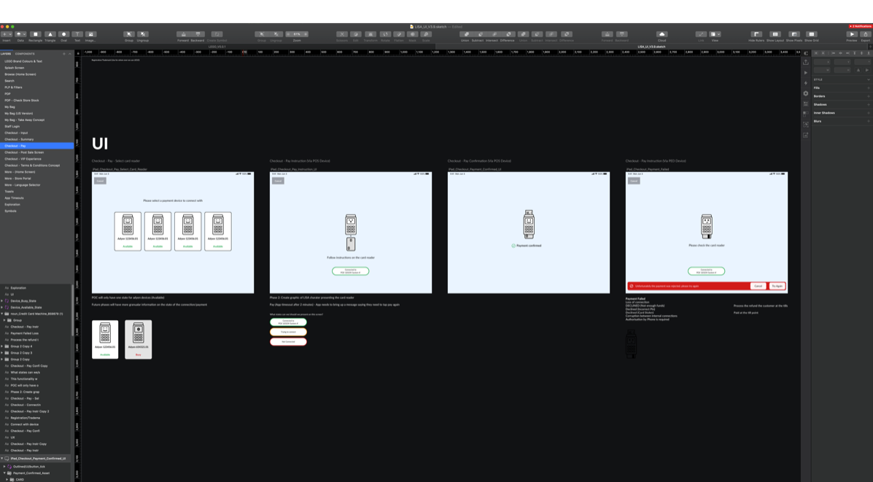The height and width of the screenshot is (482, 873).
Task: Select the Staff Login page
Action: (36, 126)
